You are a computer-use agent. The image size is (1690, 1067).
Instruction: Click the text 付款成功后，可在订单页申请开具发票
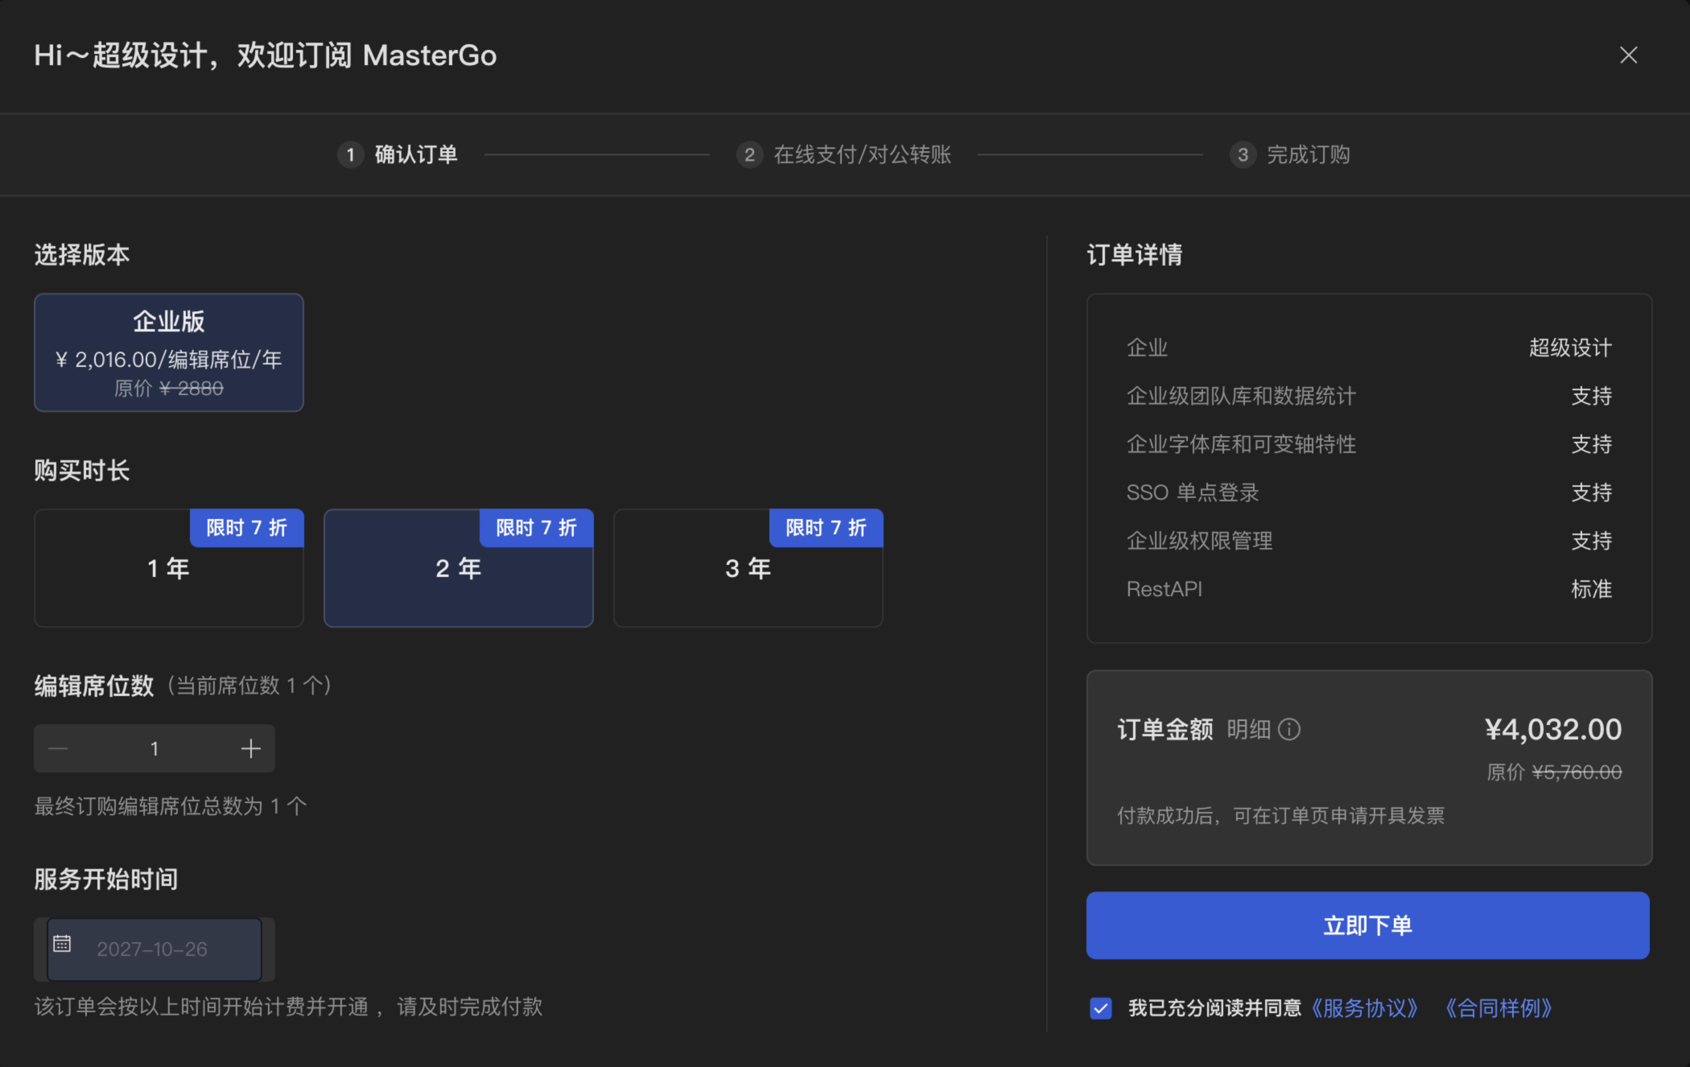(x=1281, y=815)
